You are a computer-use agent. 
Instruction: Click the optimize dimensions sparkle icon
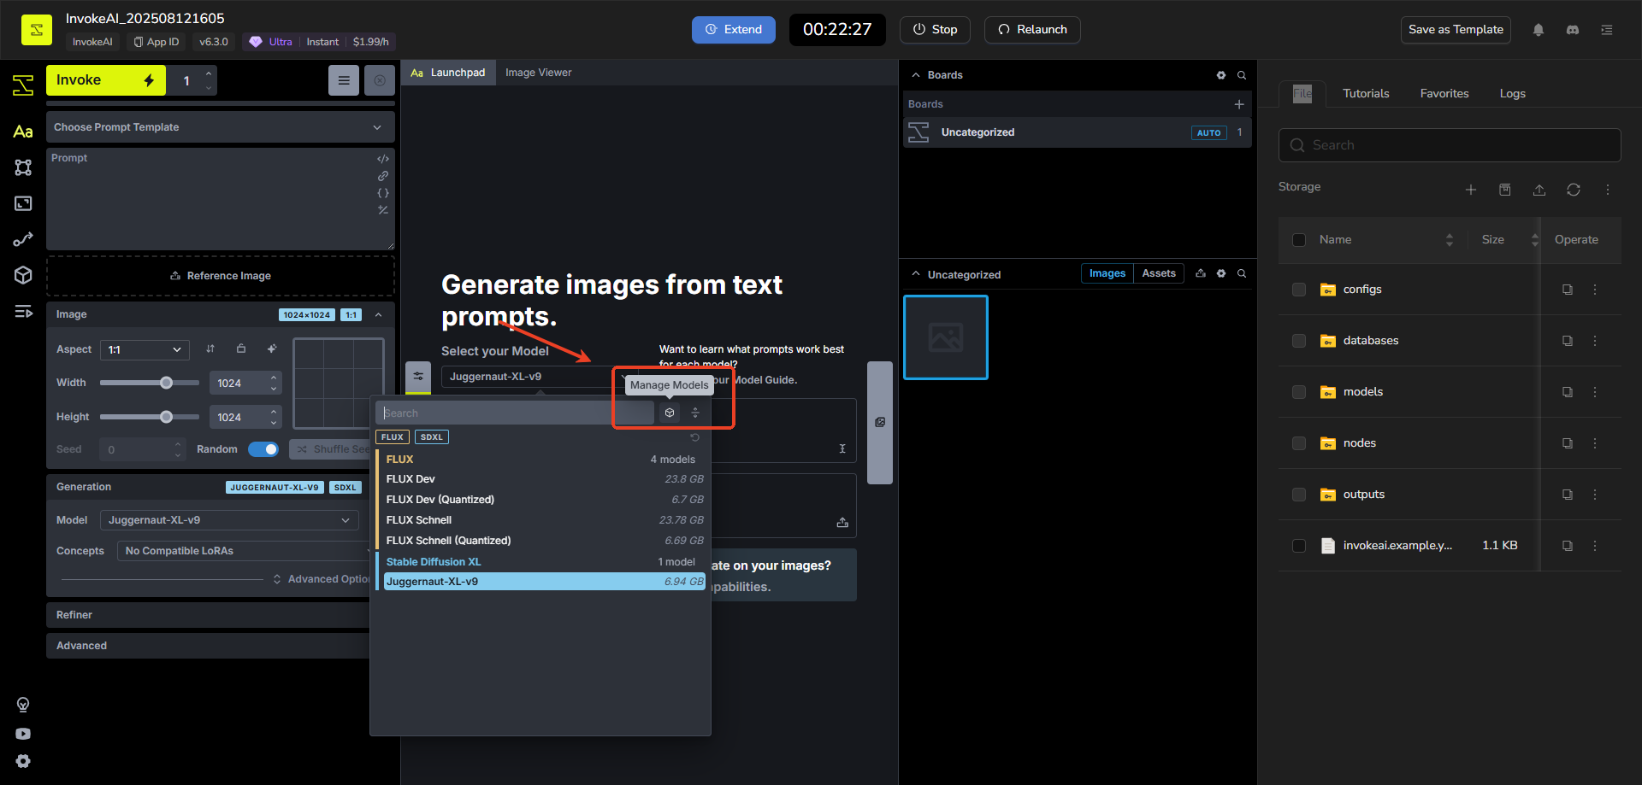[x=272, y=349]
